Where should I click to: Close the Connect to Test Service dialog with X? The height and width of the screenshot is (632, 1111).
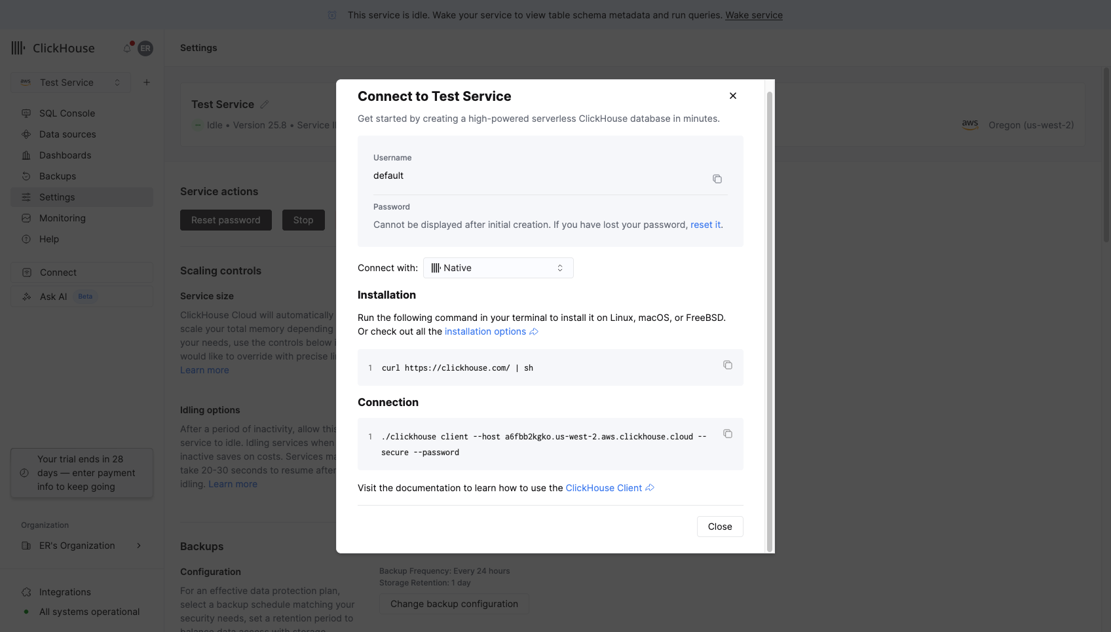(733, 96)
